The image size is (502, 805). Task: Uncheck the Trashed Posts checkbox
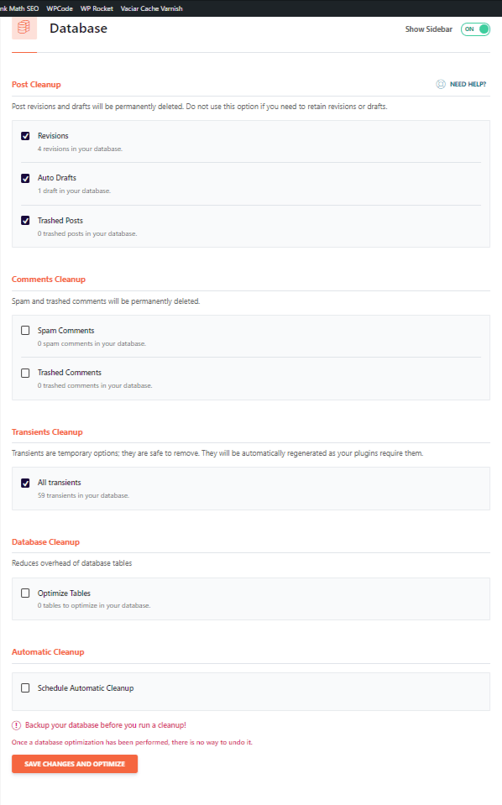pyautogui.click(x=25, y=220)
